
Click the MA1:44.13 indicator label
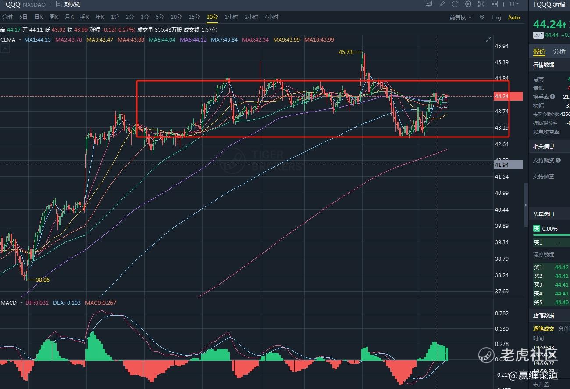[x=37, y=40]
